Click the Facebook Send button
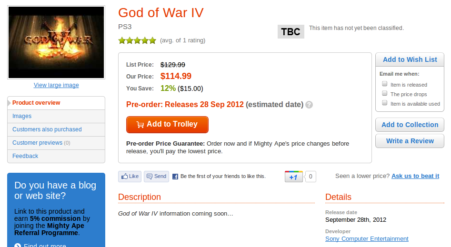This screenshot has width=451, height=247. pos(156,176)
